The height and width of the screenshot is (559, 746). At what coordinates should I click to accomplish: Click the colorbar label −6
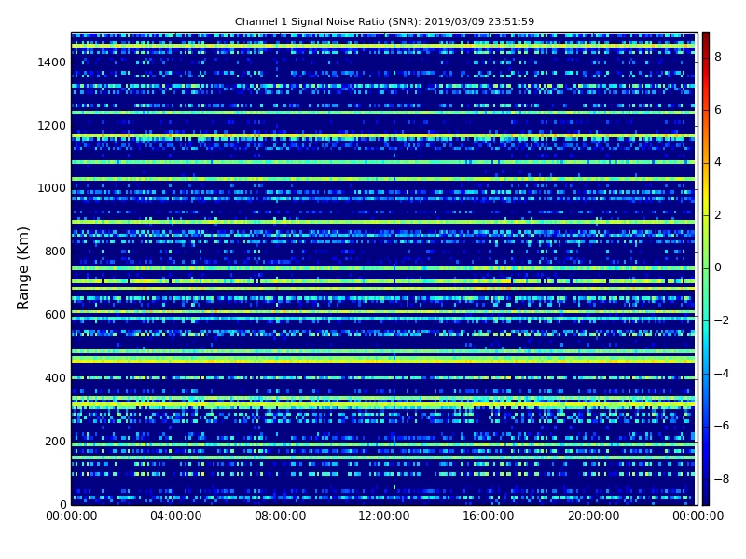(x=722, y=426)
